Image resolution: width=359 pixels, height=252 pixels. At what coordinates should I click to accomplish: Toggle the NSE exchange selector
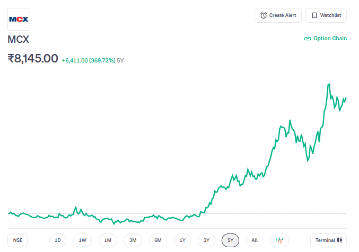point(18,240)
